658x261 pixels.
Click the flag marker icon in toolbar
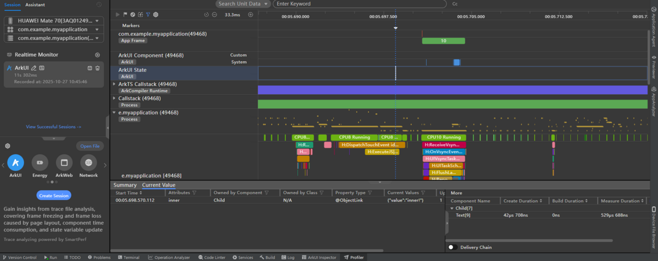(125, 15)
